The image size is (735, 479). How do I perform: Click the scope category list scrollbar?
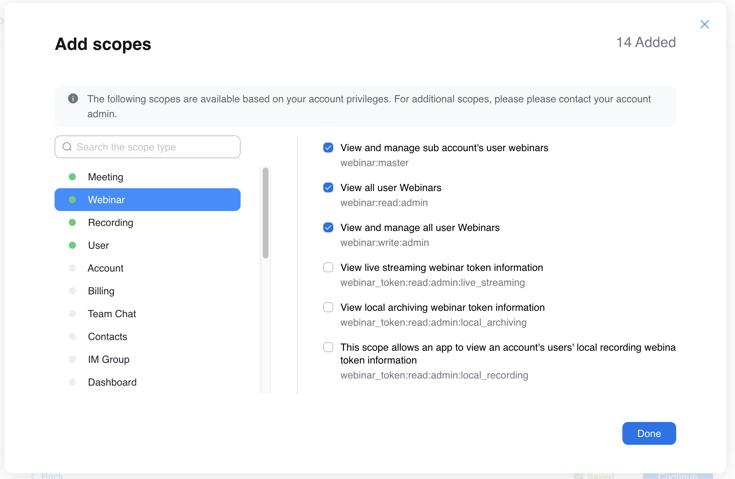266,213
